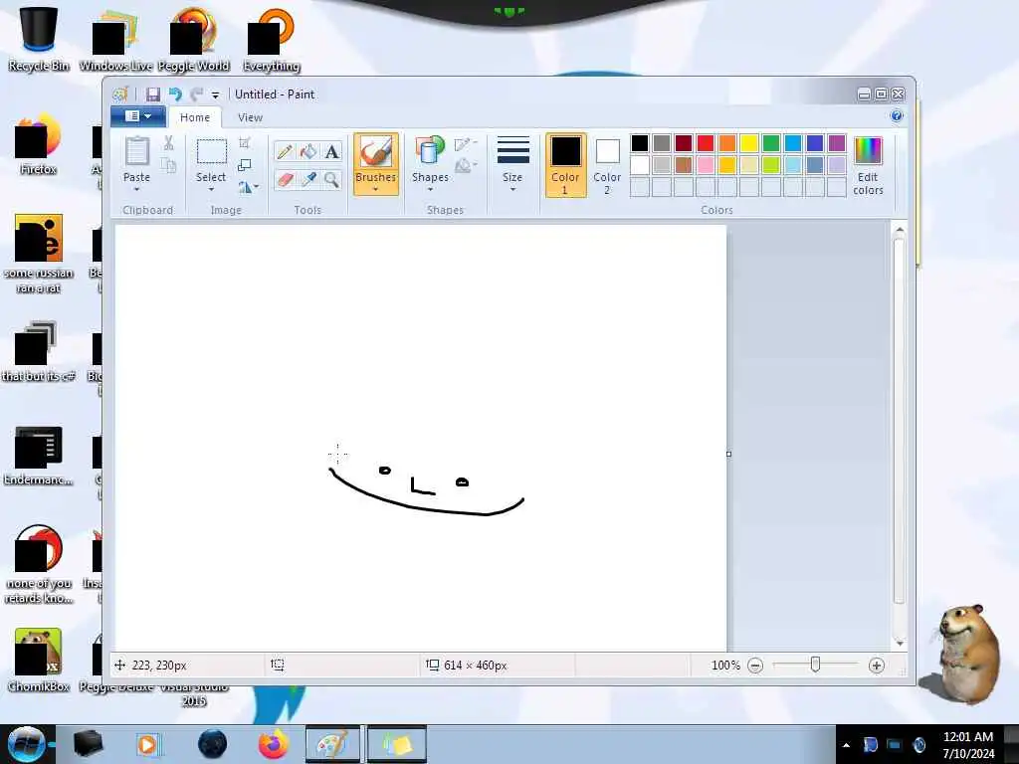
Task: Click the Edit colors rainbow icon
Action: tap(868, 151)
